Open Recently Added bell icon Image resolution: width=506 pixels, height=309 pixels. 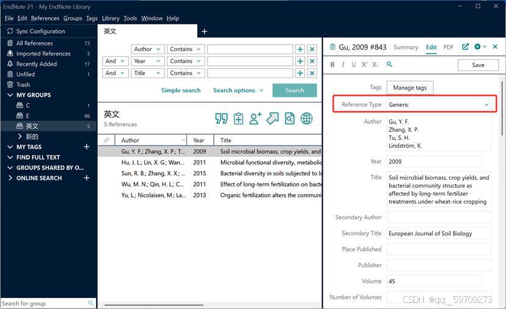pos(10,63)
